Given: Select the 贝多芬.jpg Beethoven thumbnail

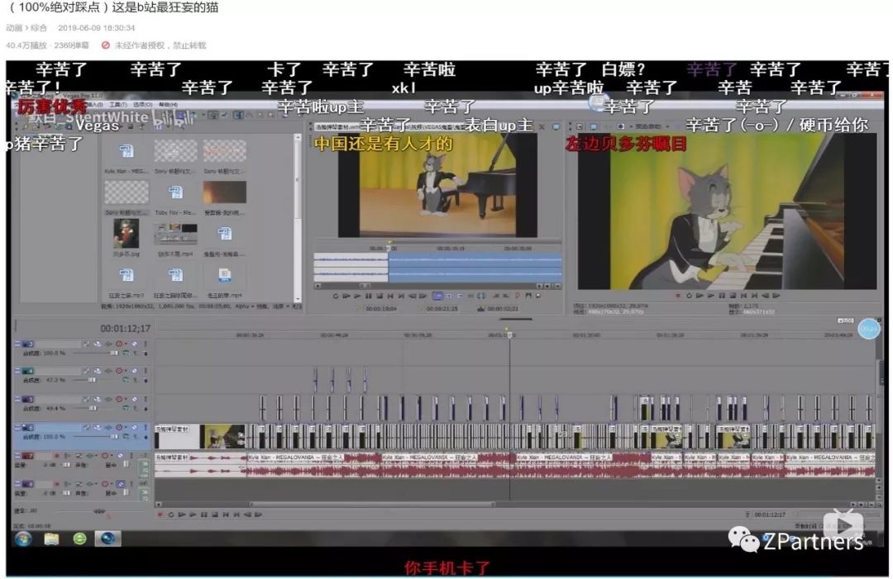Looking at the screenshot, I should 126,235.
